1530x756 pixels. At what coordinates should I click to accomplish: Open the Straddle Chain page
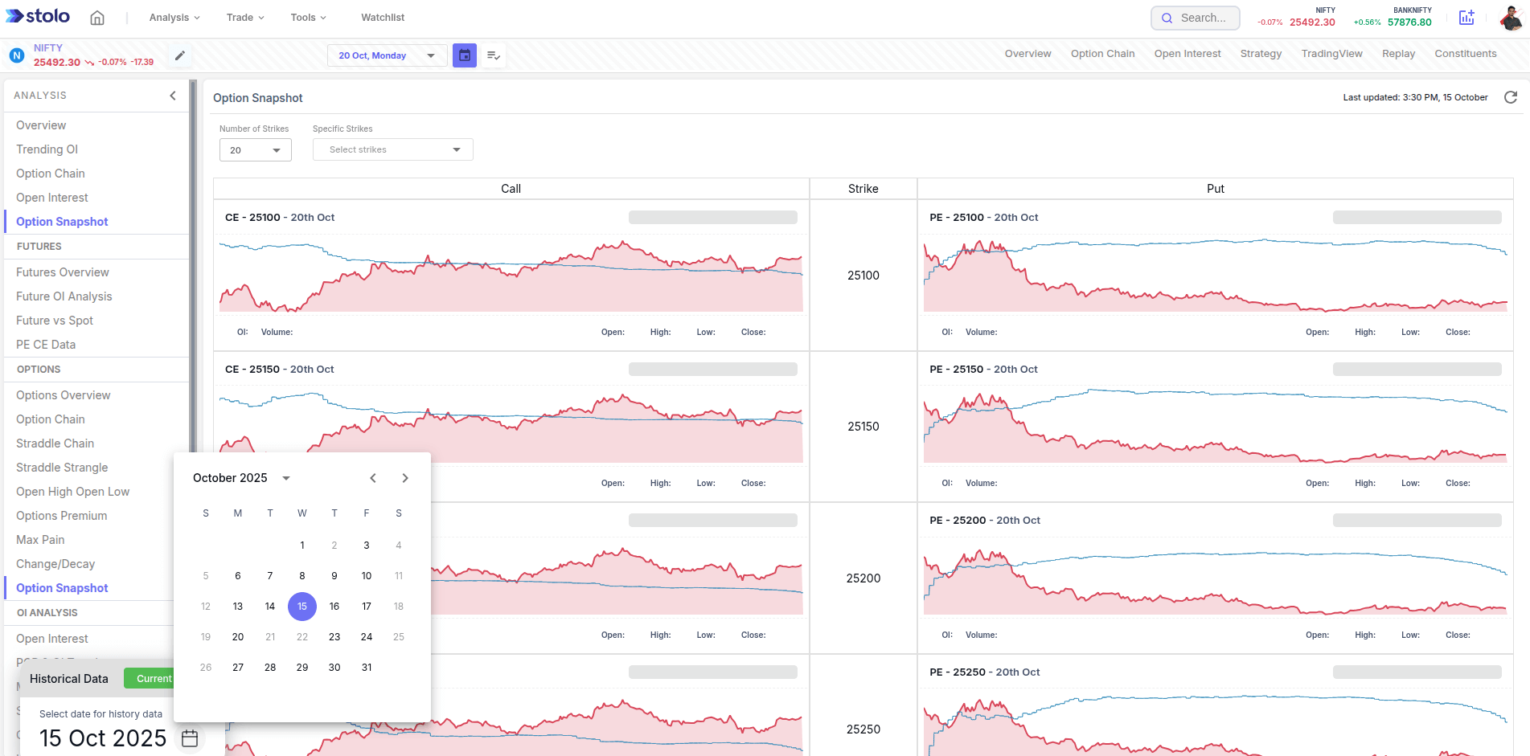[x=55, y=443]
